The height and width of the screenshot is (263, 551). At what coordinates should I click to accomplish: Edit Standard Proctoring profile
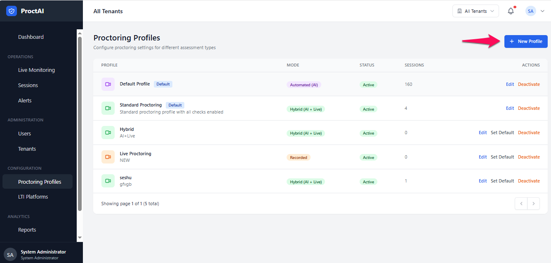pyautogui.click(x=510, y=108)
